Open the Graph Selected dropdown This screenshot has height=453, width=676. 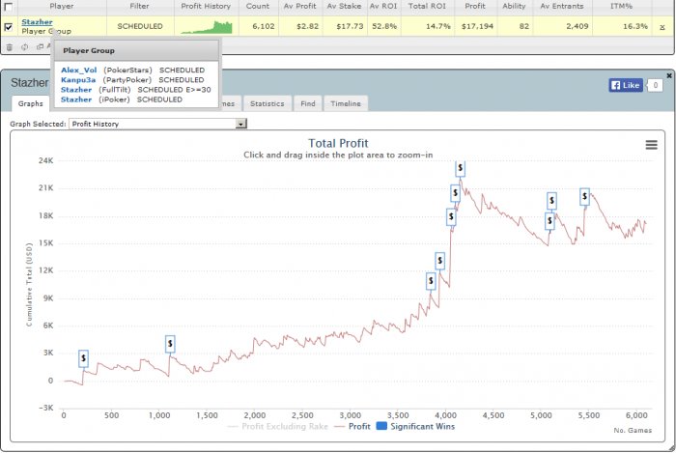[x=157, y=124]
